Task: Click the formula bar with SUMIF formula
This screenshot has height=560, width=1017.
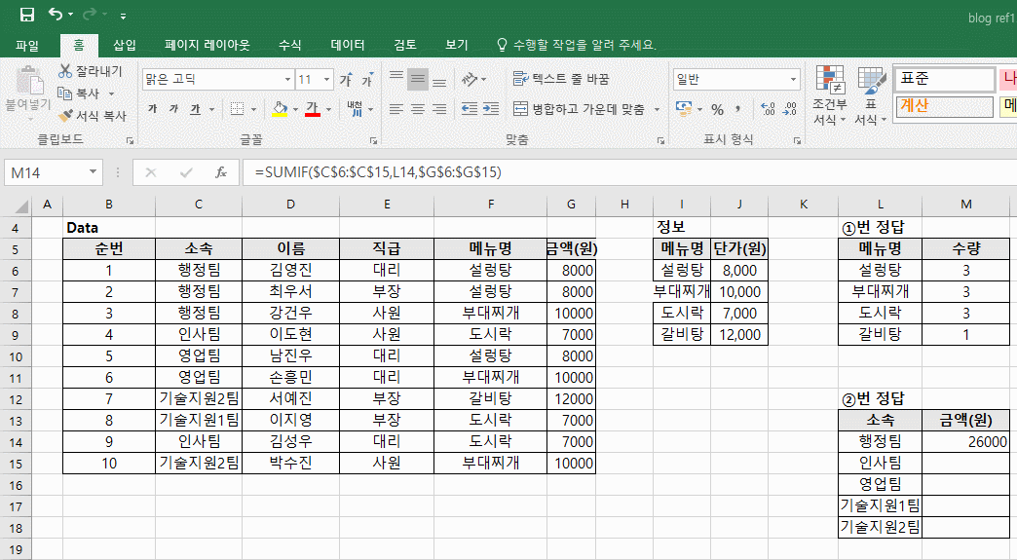Action: pyautogui.click(x=629, y=172)
